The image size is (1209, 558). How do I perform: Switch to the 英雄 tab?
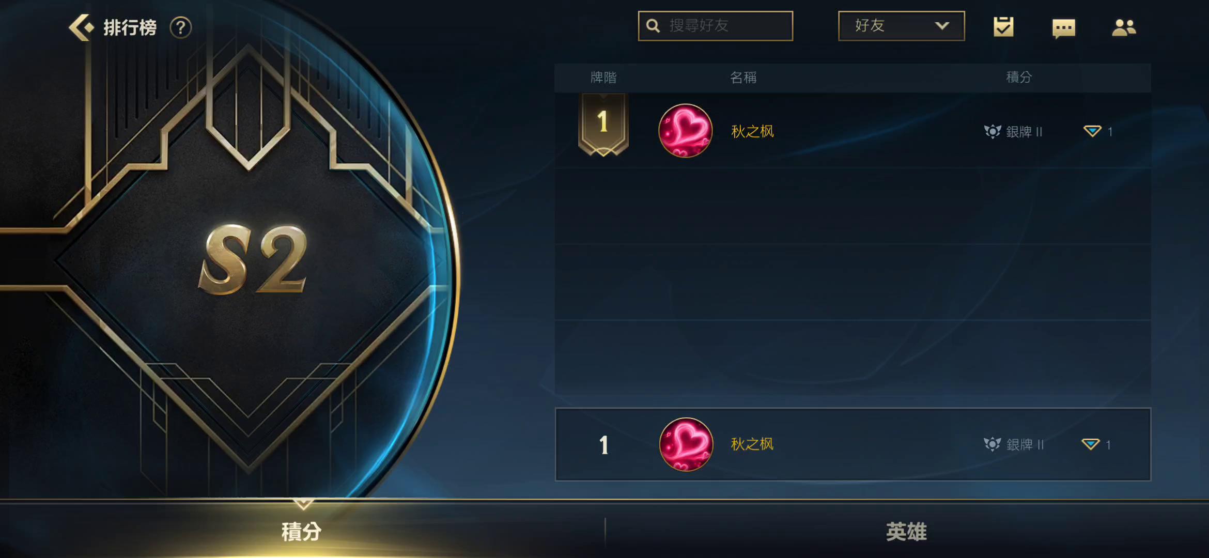tap(907, 531)
